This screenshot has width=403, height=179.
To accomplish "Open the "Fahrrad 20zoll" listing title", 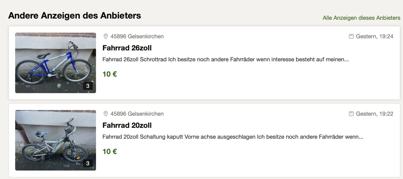I will point(127,125).
